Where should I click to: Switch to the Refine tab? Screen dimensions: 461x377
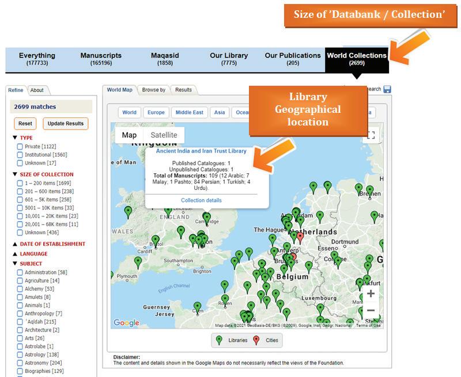16,90
